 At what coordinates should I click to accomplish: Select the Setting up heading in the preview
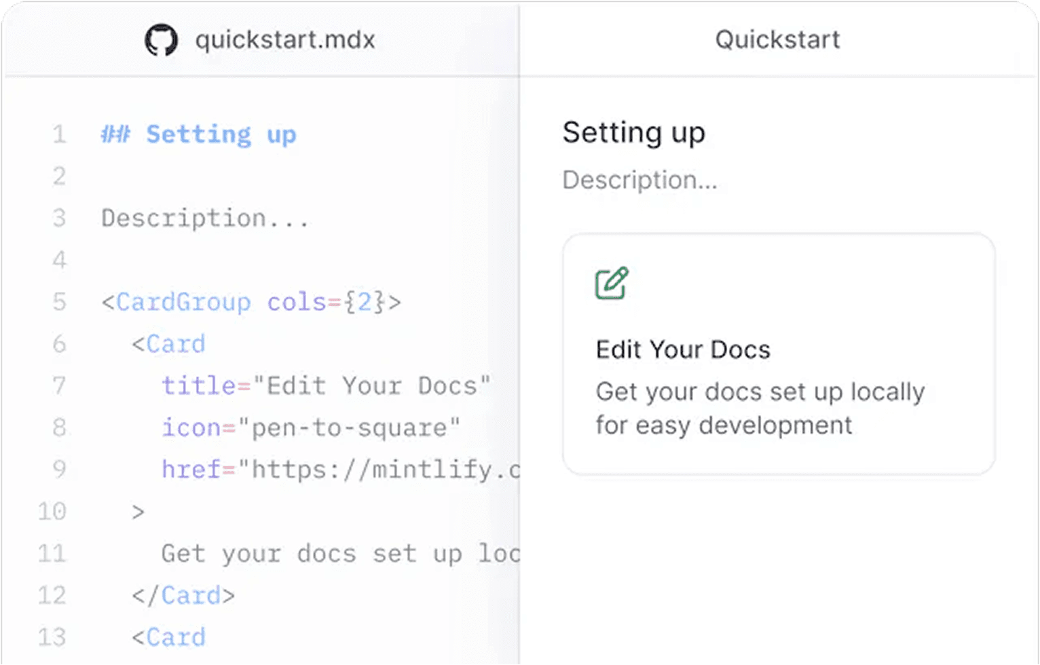[633, 132]
